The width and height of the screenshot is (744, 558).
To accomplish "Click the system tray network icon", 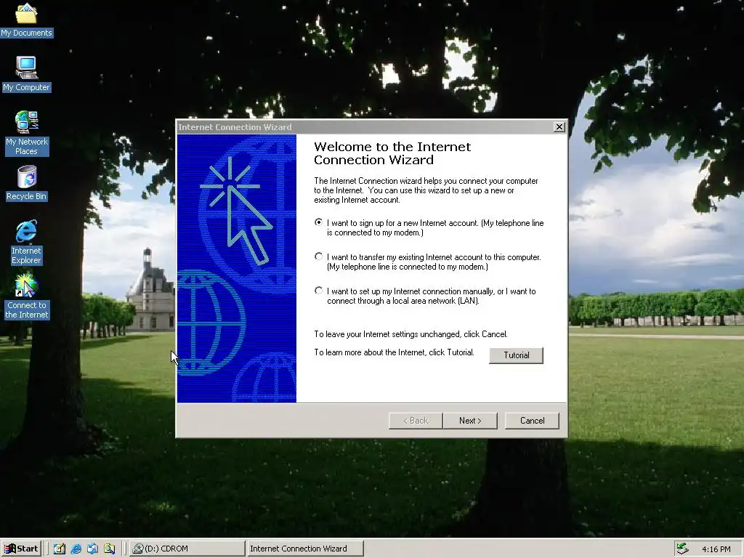I will (x=682, y=549).
